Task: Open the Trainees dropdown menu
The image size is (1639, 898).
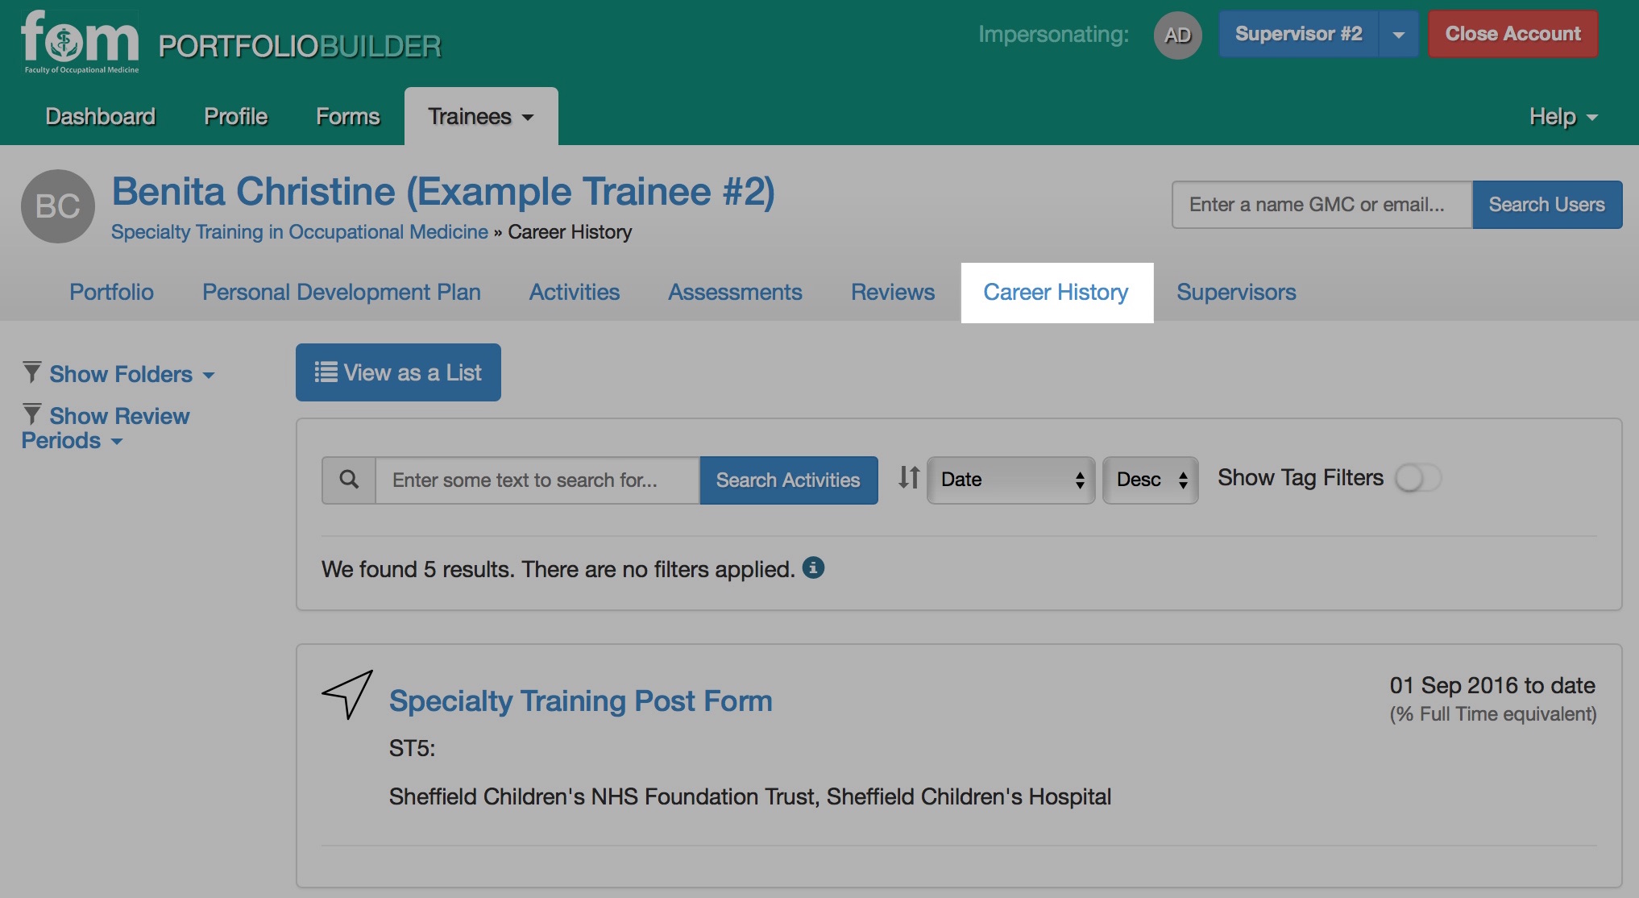Action: [481, 116]
